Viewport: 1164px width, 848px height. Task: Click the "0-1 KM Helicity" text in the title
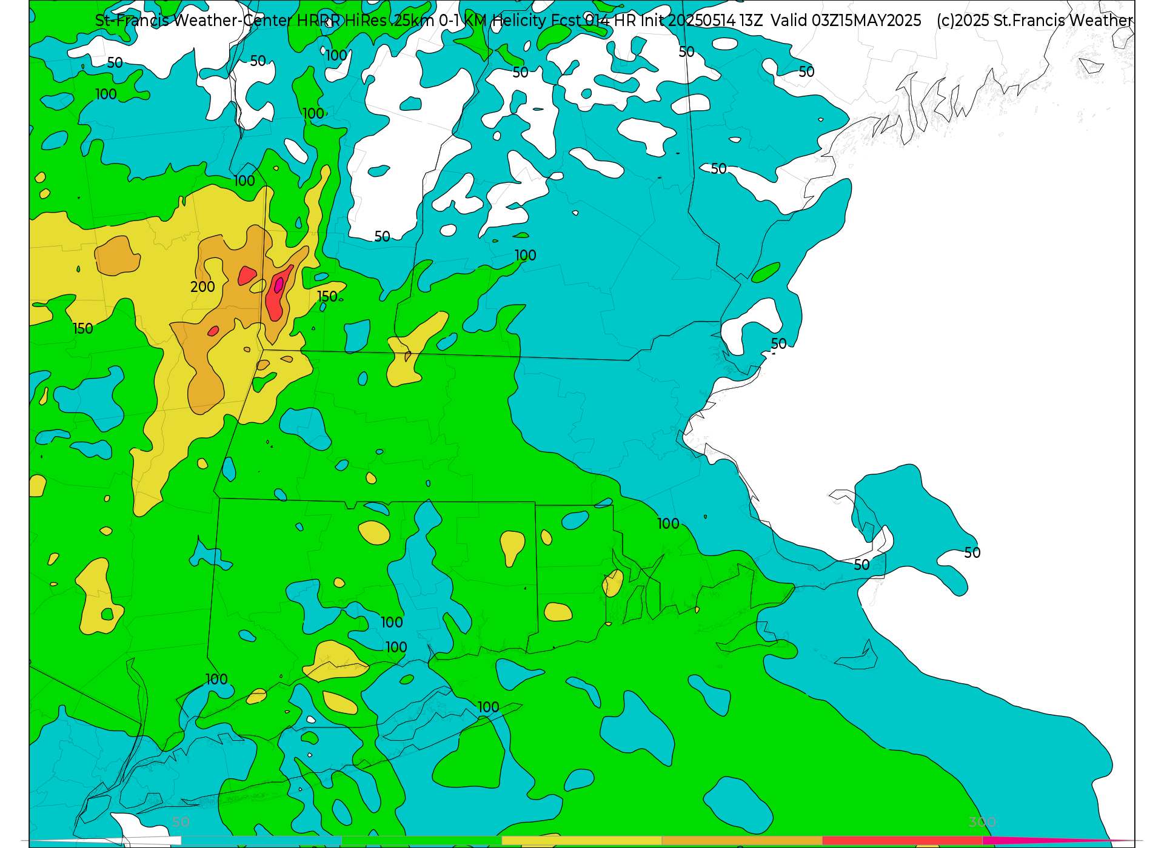coord(493,21)
